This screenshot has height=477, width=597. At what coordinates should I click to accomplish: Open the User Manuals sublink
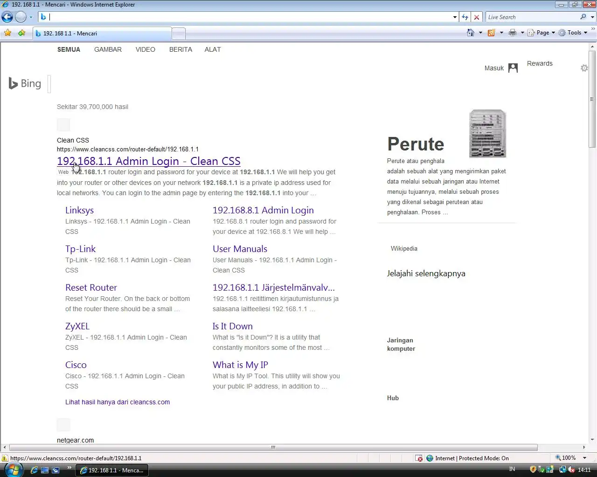tap(240, 249)
